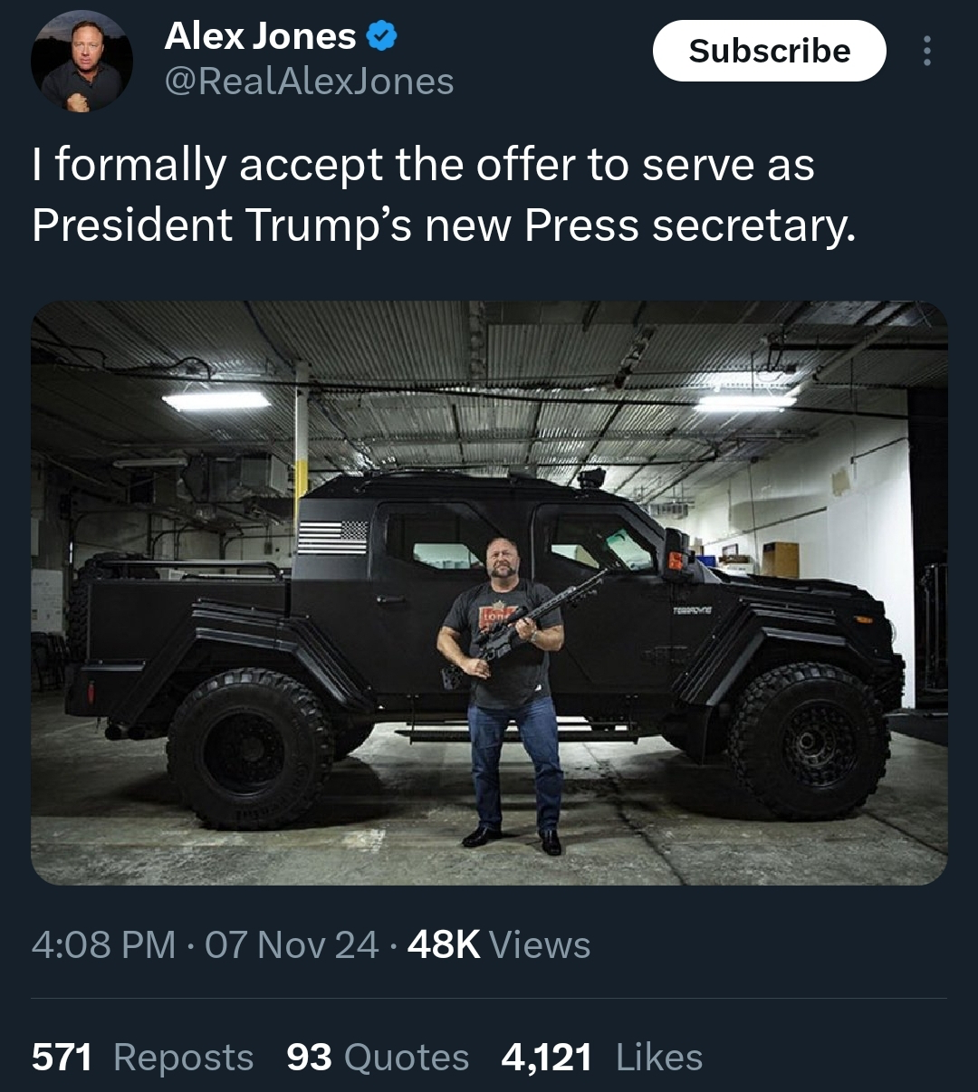Image resolution: width=978 pixels, height=1092 pixels.
Task: Show the list of 571 Reposts
Action: pyautogui.click(x=142, y=1057)
